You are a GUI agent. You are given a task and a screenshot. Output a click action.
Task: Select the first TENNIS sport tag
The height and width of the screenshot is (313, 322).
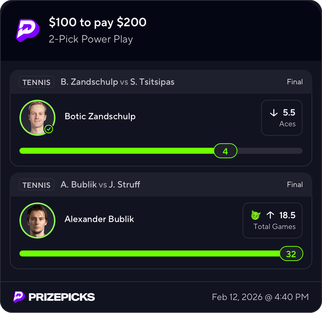click(36, 82)
